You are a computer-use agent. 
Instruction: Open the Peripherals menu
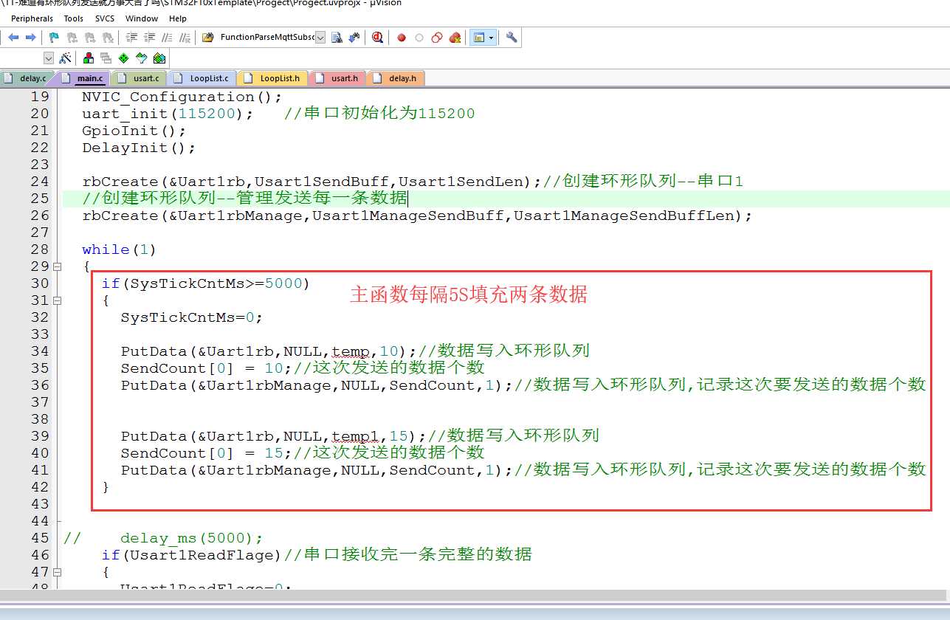click(32, 18)
